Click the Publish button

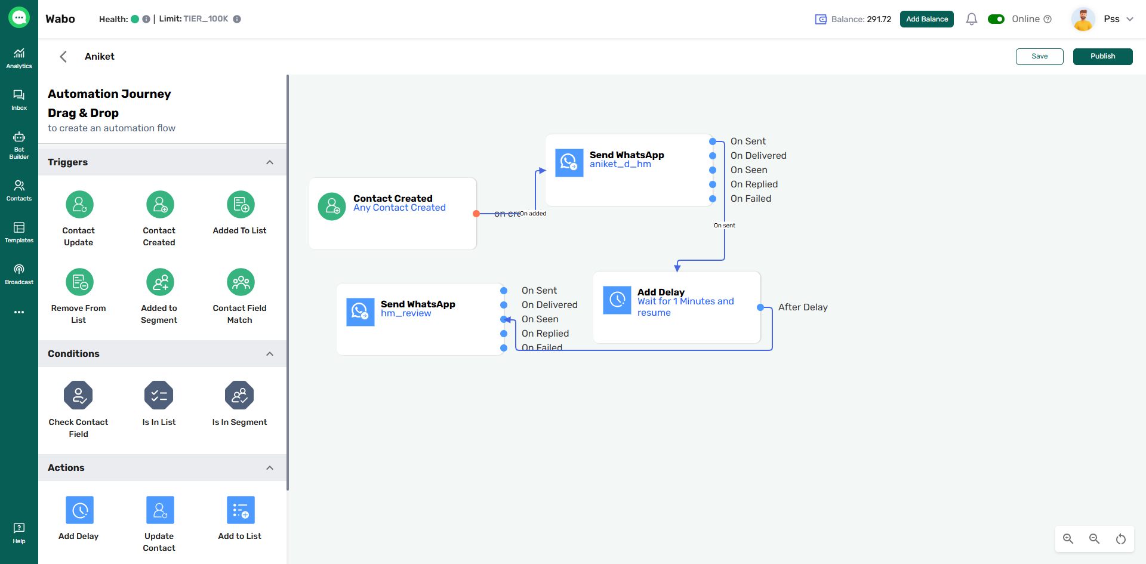coord(1102,56)
